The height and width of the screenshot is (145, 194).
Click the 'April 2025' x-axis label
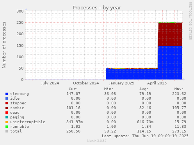(x=157, y=83)
